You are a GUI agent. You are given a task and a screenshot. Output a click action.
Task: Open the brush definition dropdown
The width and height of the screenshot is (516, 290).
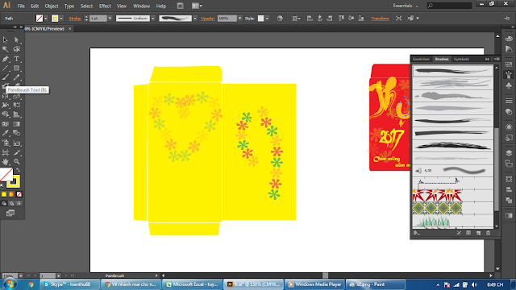coord(195,19)
